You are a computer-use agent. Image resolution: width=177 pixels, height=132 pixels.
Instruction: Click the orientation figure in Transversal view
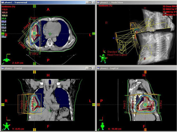point(7,60)
